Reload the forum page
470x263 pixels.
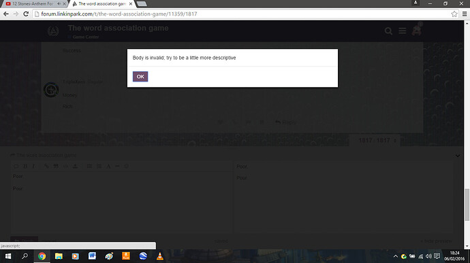click(26, 14)
